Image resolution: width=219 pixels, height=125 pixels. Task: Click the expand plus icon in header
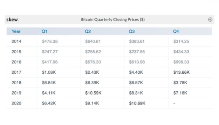[x=210, y=20]
